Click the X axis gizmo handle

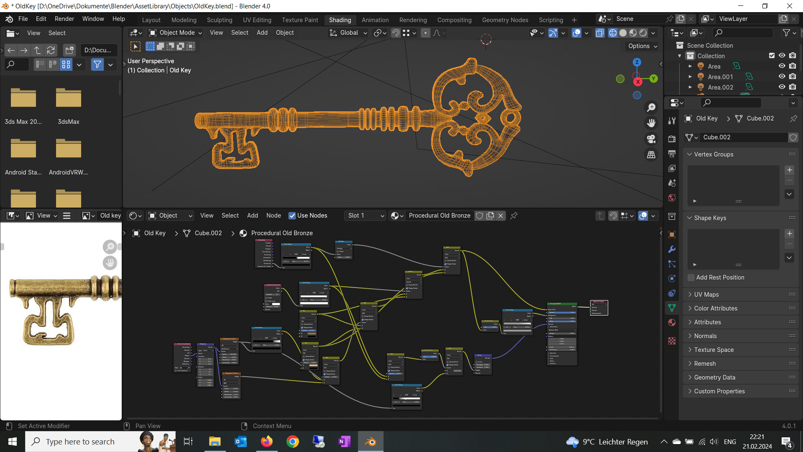(x=637, y=82)
